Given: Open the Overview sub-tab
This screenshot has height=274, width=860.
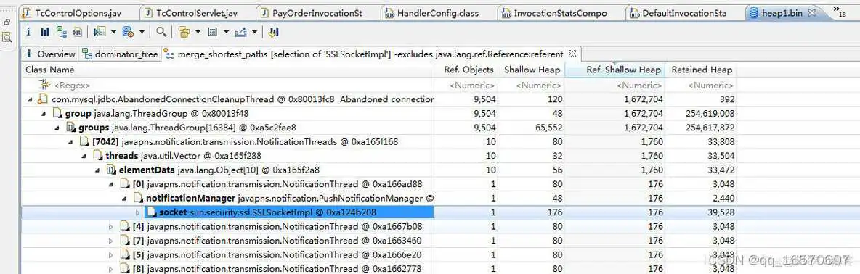Looking at the screenshot, I should pyautogui.click(x=49, y=54).
